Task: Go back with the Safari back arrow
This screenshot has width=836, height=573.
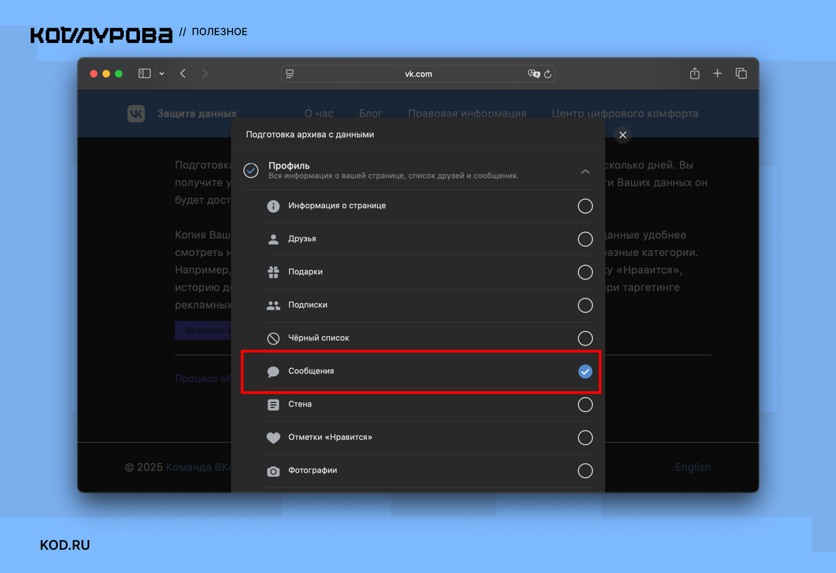Action: (183, 74)
